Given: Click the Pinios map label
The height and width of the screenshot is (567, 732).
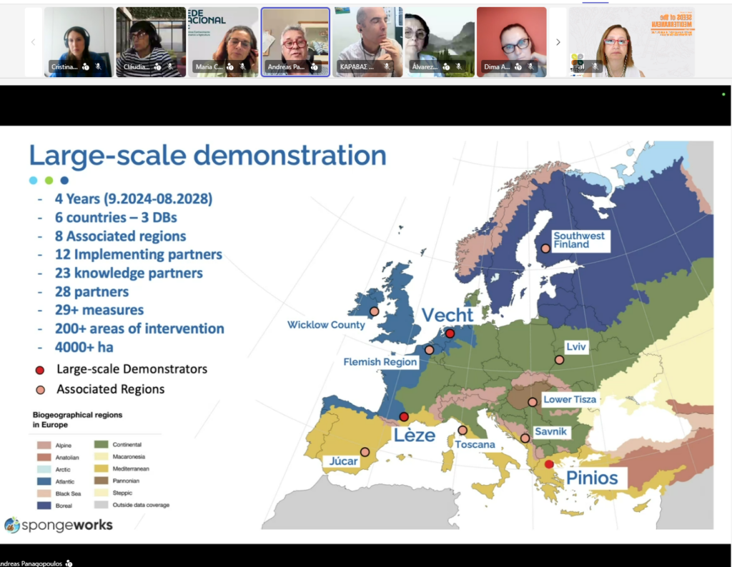Looking at the screenshot, I should tap(592, 478).
